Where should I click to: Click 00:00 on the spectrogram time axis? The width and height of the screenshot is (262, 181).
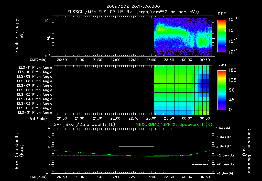[x=187, y=60]
